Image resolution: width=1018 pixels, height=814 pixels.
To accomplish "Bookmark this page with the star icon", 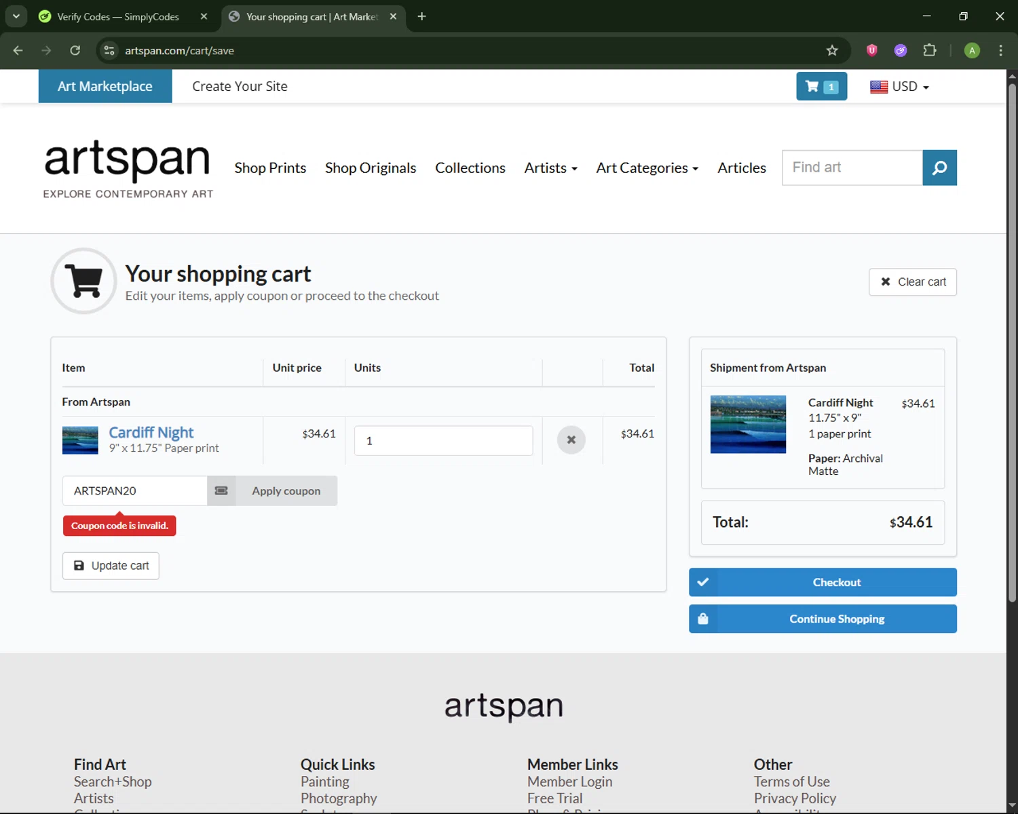I will point(832,50).
